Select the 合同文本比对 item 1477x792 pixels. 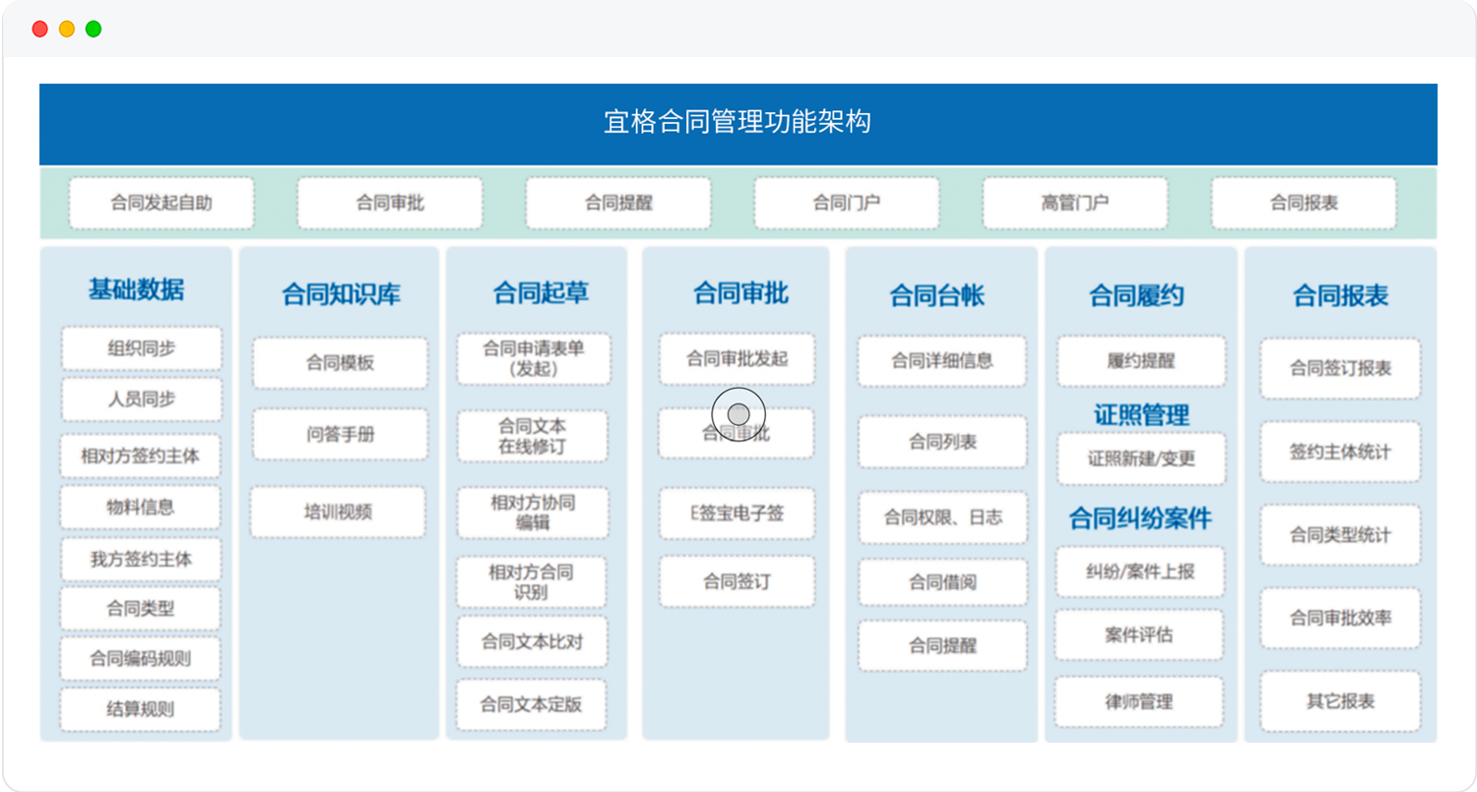point(532,642)
